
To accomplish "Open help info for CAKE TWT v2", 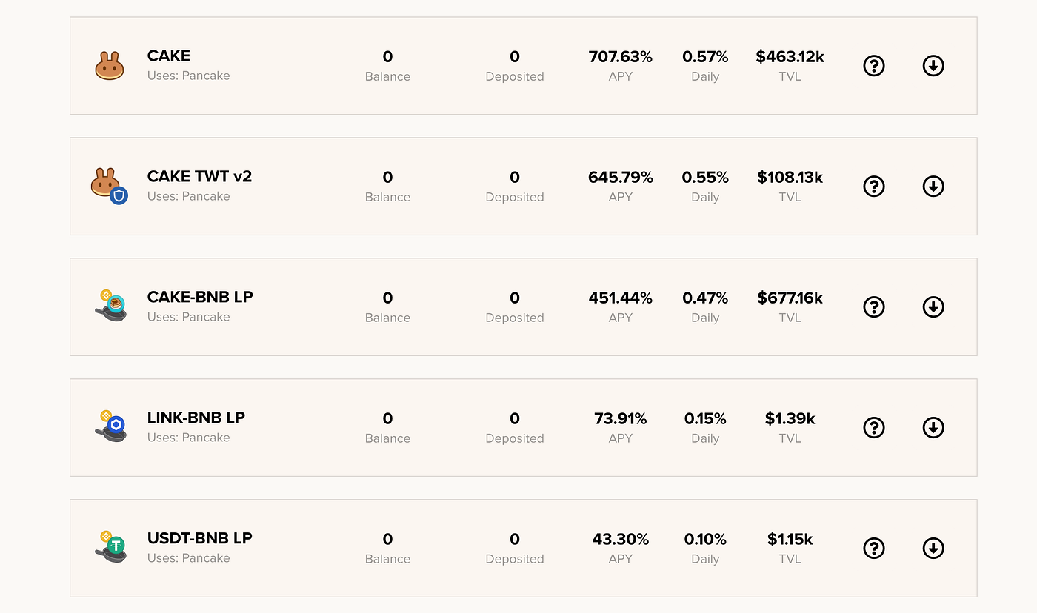I will 874,187.
